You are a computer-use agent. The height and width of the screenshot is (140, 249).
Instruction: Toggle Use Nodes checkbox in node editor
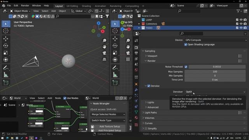point(65,98)
